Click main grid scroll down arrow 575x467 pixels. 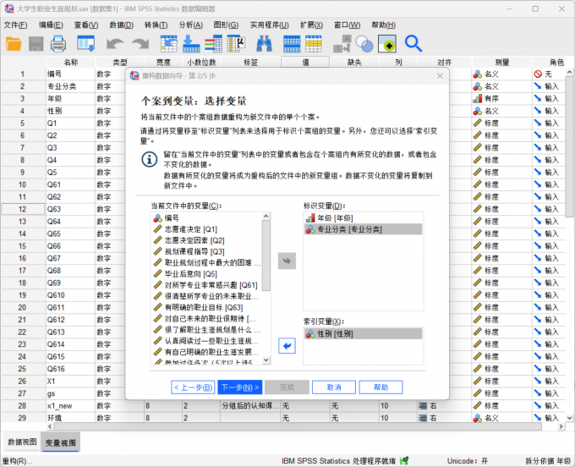click(569, 418)
